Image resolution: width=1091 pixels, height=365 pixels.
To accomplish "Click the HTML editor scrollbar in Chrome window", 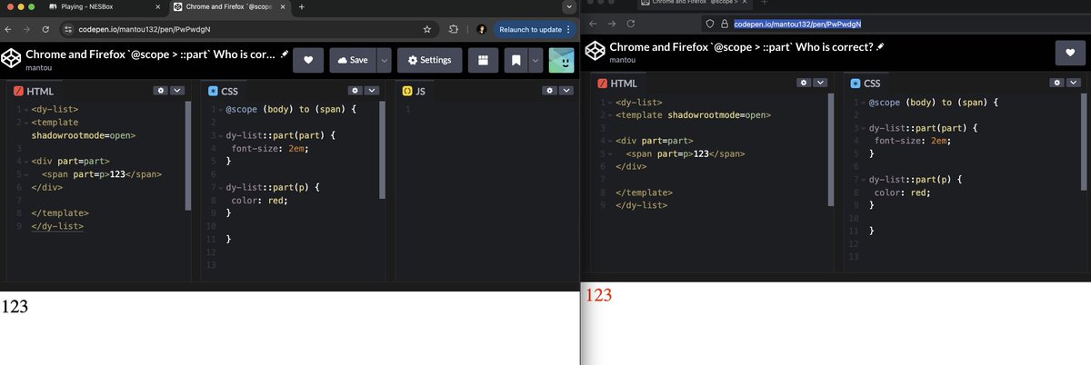I will click(x=188, y=155).
